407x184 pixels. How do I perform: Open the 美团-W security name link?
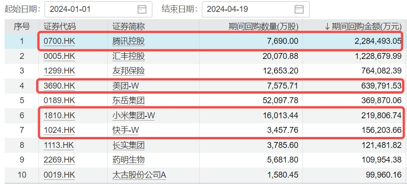click(125, 85)
